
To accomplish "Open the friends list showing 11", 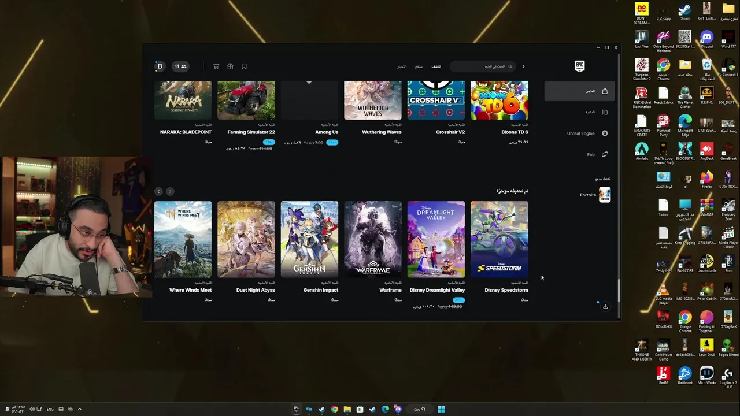I will coord(180,66).
